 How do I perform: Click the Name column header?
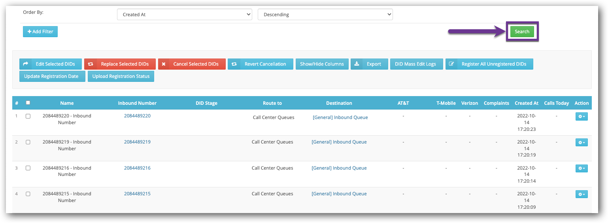[67, 103]
